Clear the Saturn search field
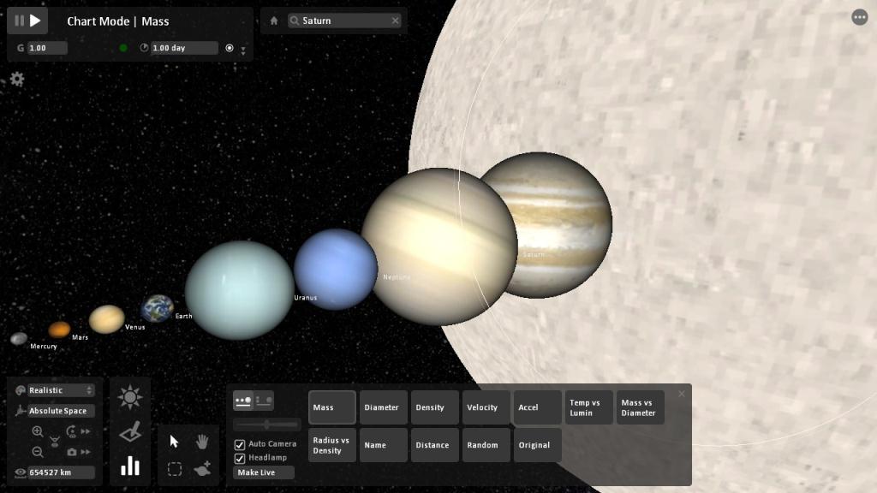877x493 pixels. point(395,21)
